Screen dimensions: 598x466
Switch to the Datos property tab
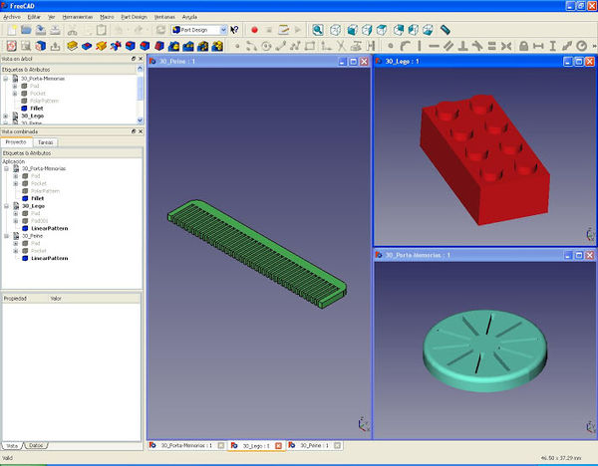pyautogui.click(x=36, y=445)
